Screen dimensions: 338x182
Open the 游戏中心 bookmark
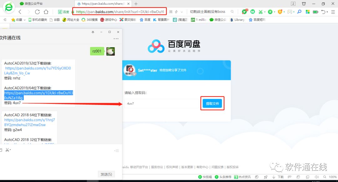click(x=109, y=20)
